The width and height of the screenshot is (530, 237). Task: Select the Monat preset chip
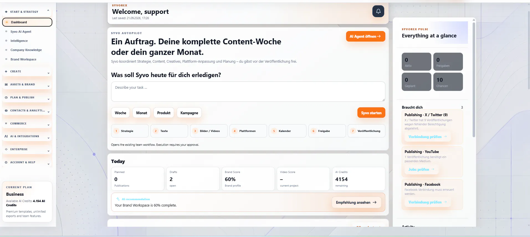pos(142,113)
